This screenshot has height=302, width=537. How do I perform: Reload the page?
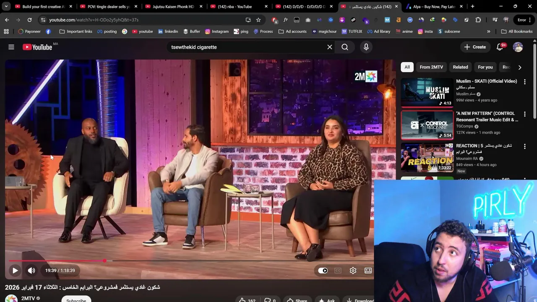coord(29,20)
